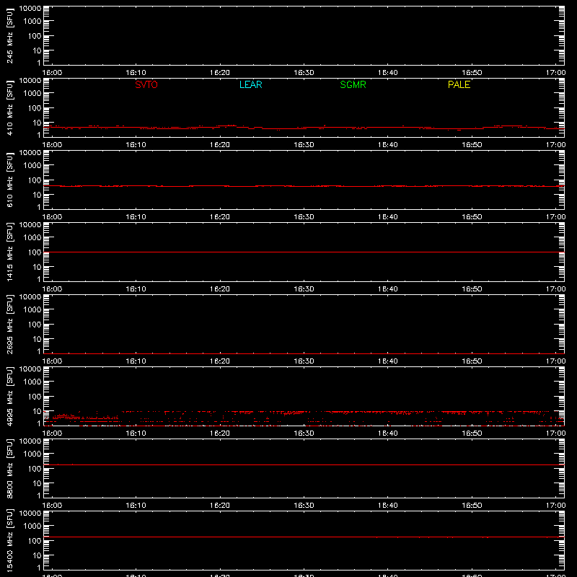Screen dimensions: 577x577
Task: Click the 10 tick of the 1415 MHz panel
Action: 38,267
